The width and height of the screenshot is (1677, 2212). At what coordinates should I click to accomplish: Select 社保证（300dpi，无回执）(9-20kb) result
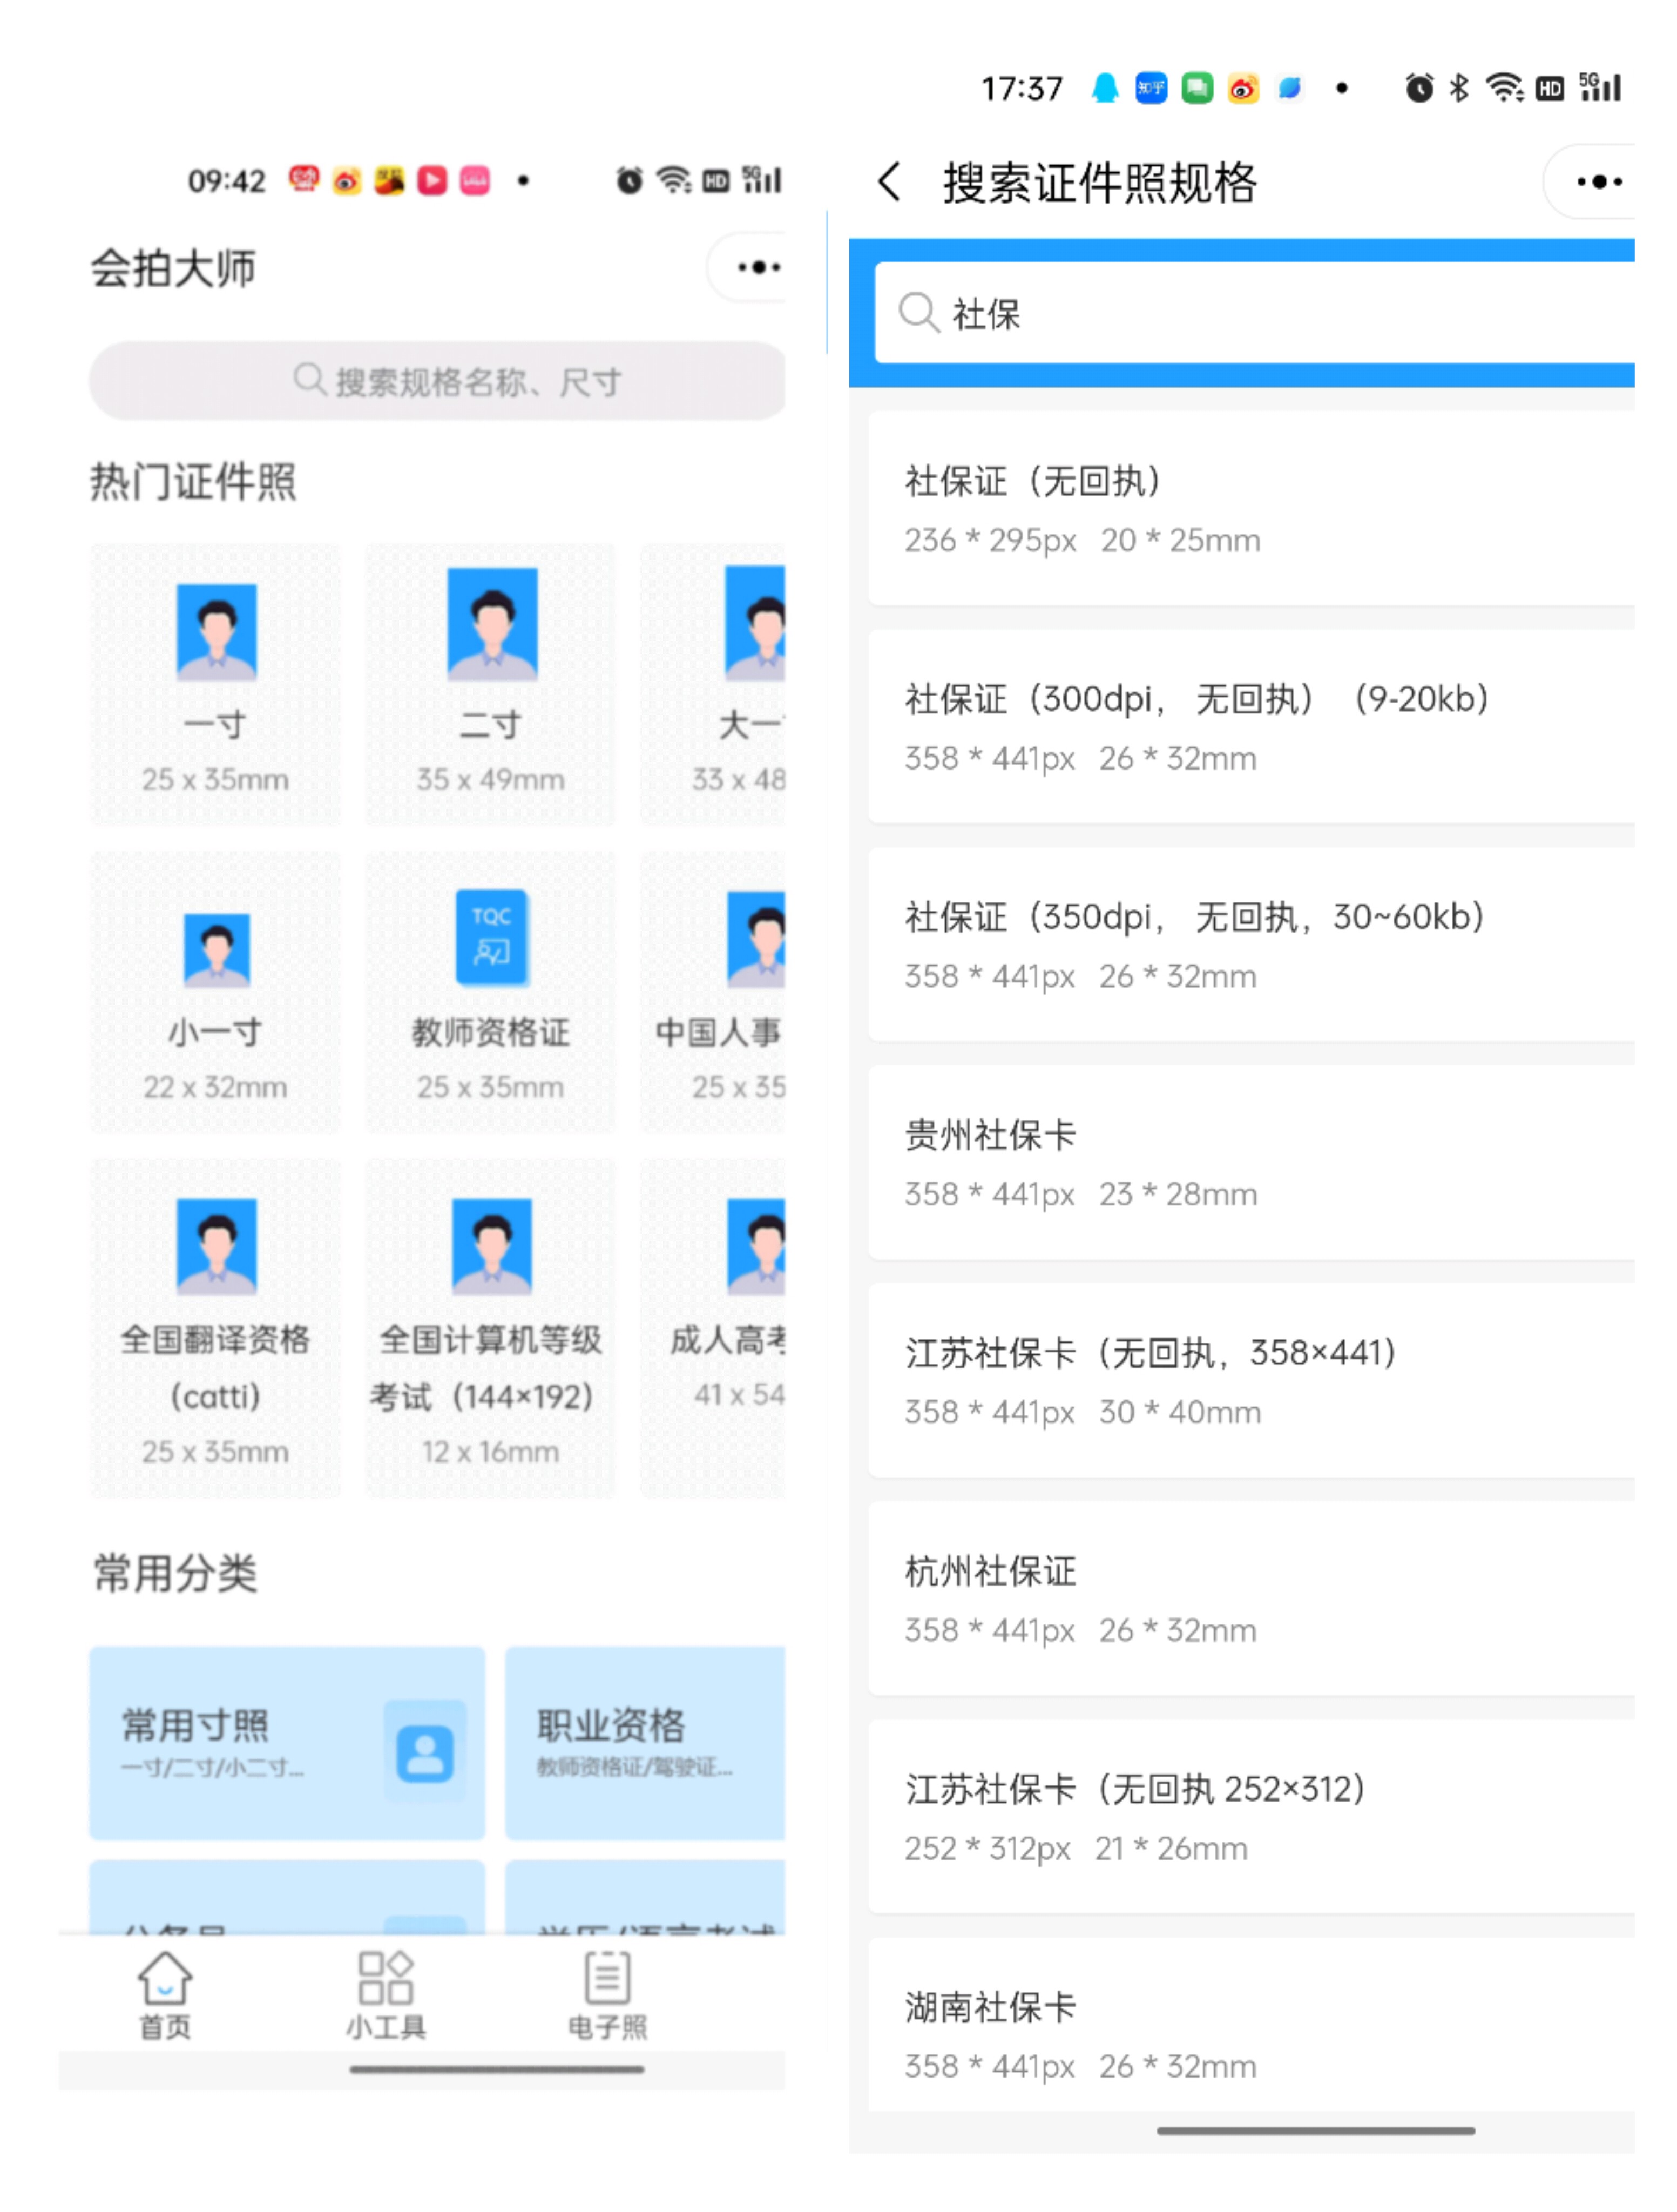tap(1251, 726)
